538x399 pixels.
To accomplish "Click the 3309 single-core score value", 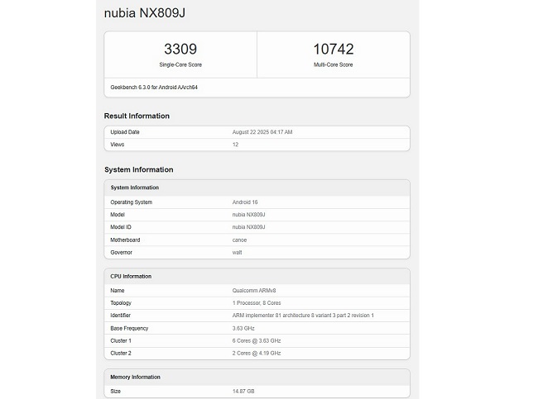I will (180, 50).
